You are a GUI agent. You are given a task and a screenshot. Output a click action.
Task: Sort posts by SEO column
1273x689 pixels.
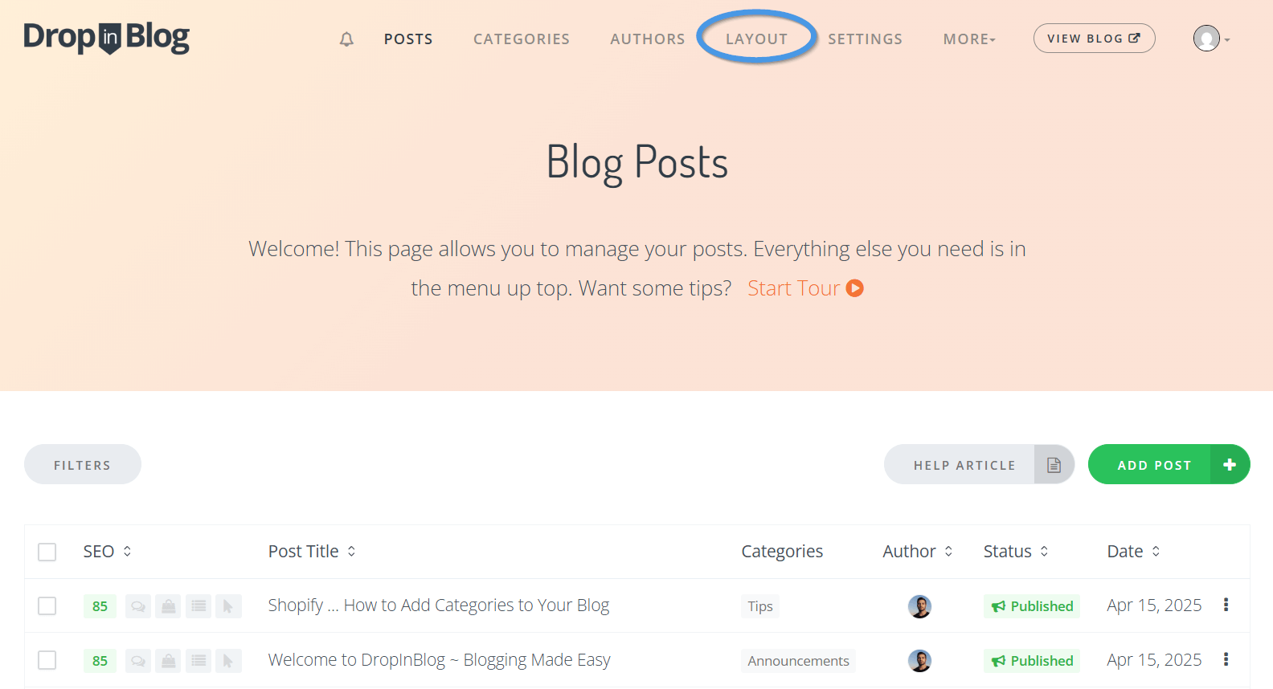108,552
